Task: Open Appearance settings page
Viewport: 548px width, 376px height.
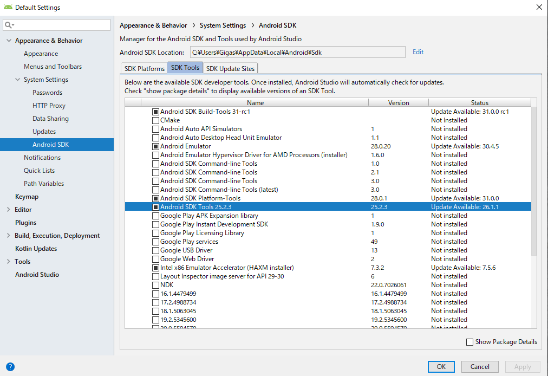Action: 41,54
